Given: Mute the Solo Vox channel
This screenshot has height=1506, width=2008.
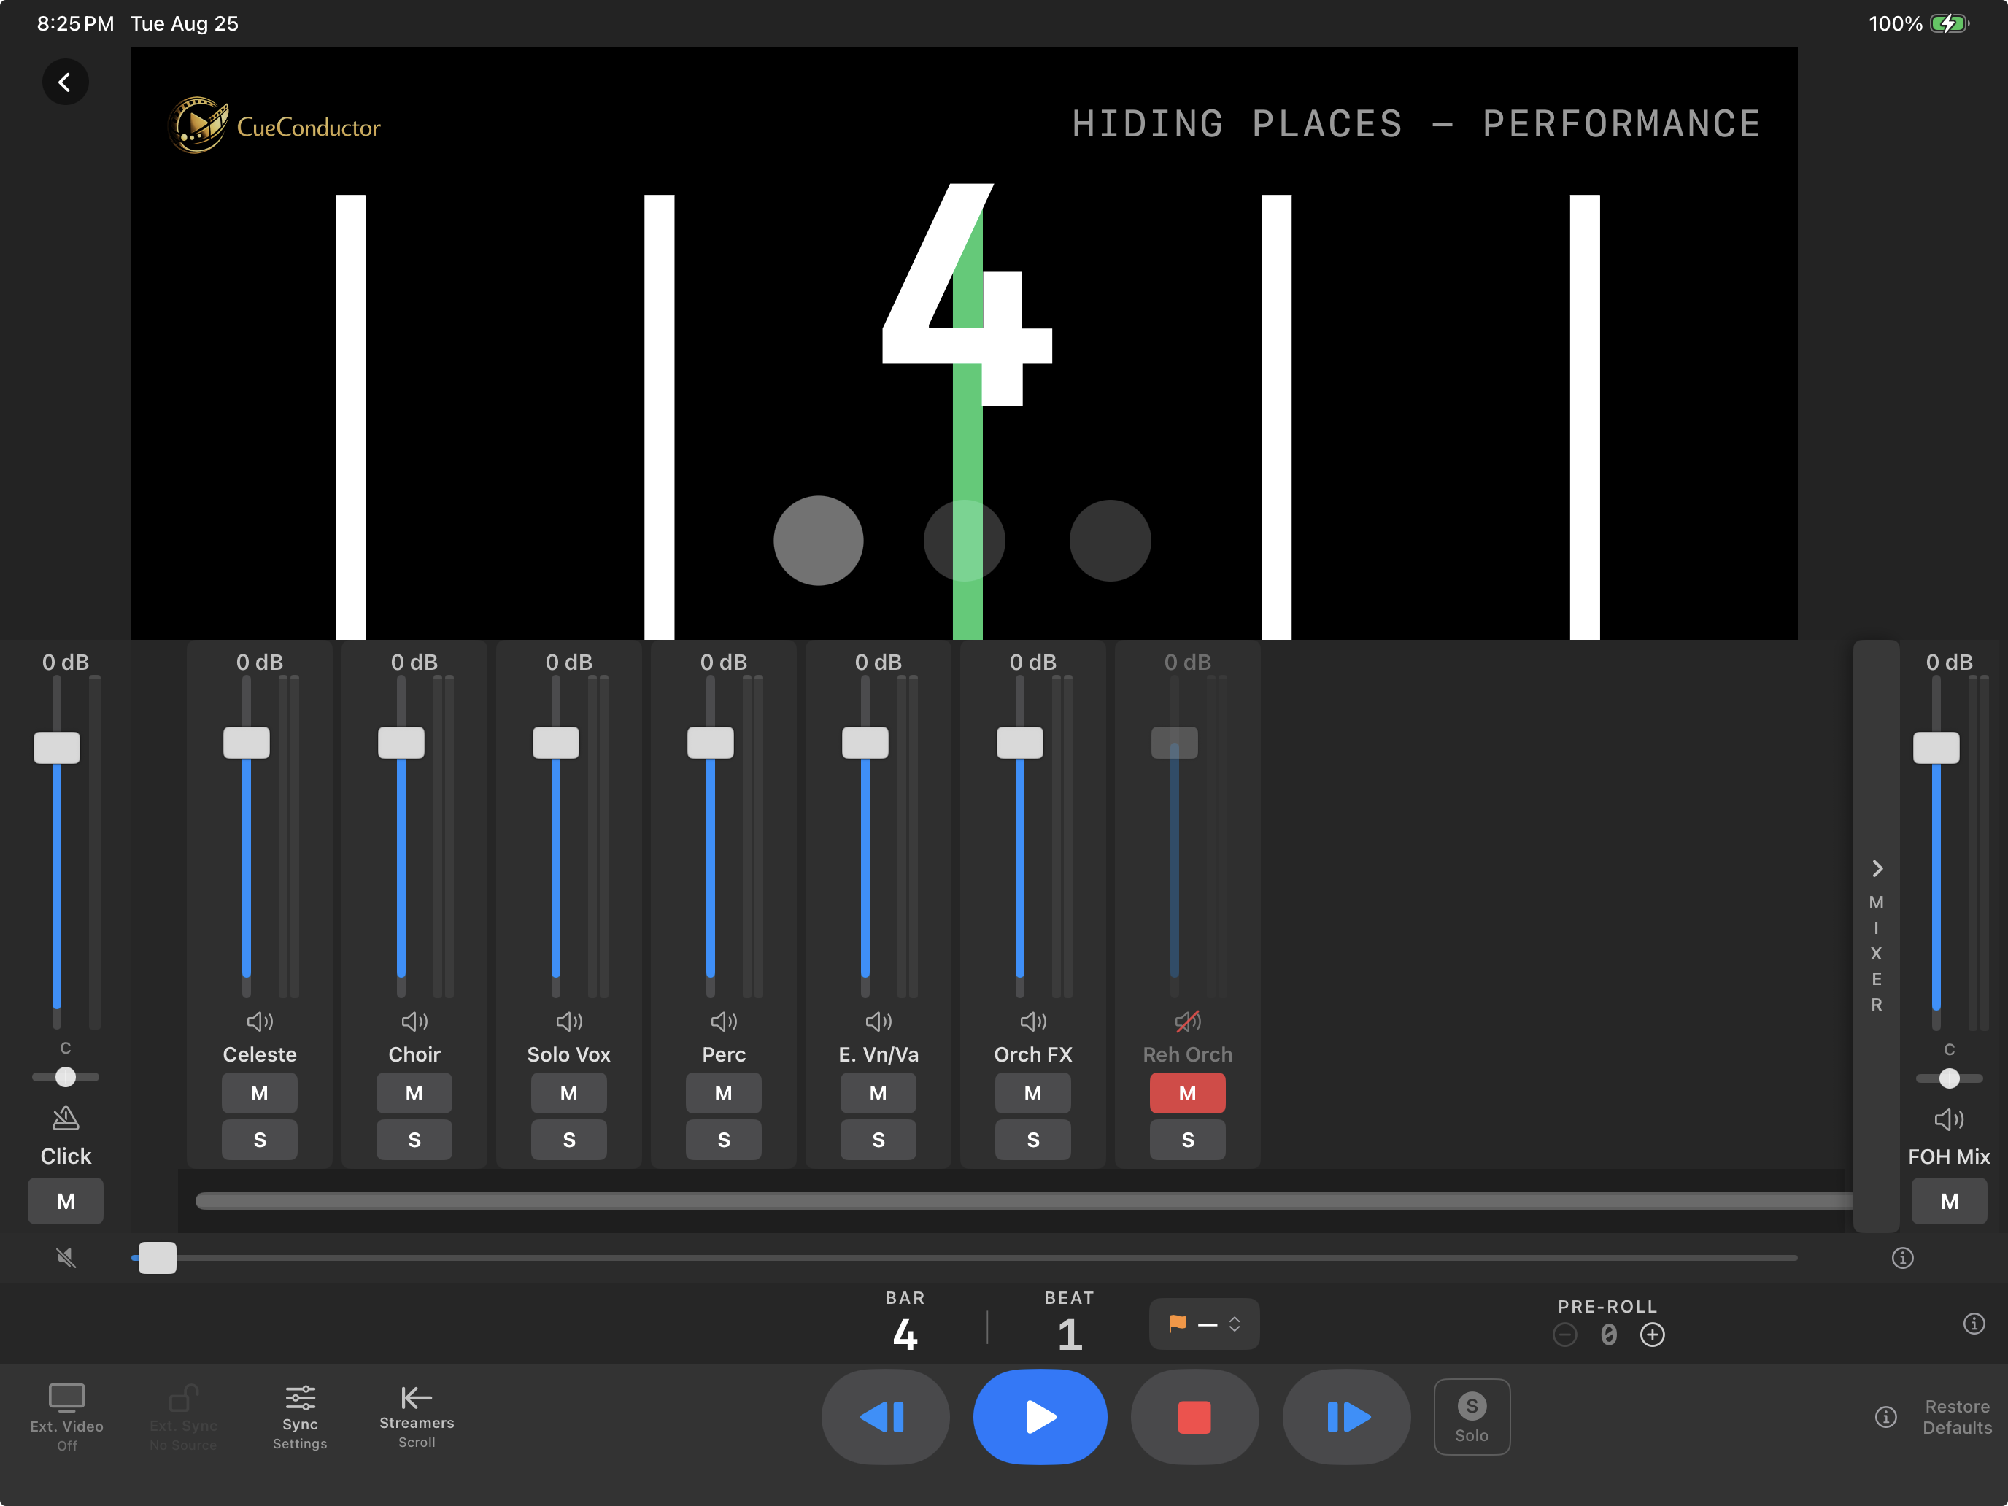Looking at the screenshot, I should [569, 1093].
